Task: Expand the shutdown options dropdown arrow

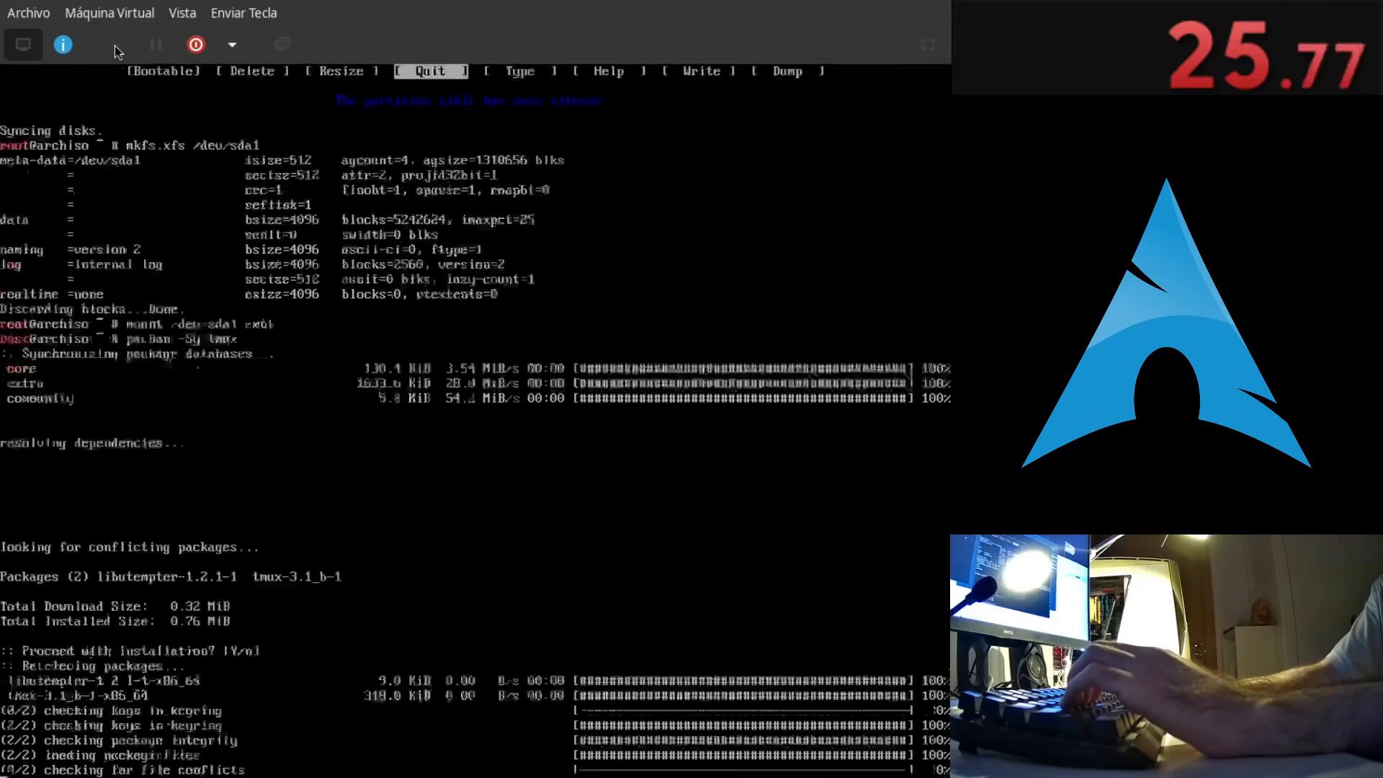Action: coord(232,45)
